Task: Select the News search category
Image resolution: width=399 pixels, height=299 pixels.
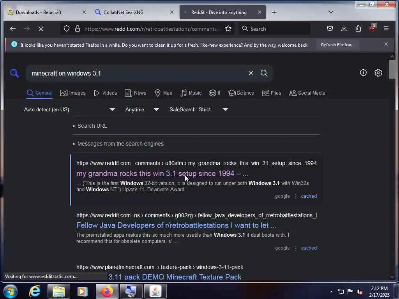Action: coord(135,93)
